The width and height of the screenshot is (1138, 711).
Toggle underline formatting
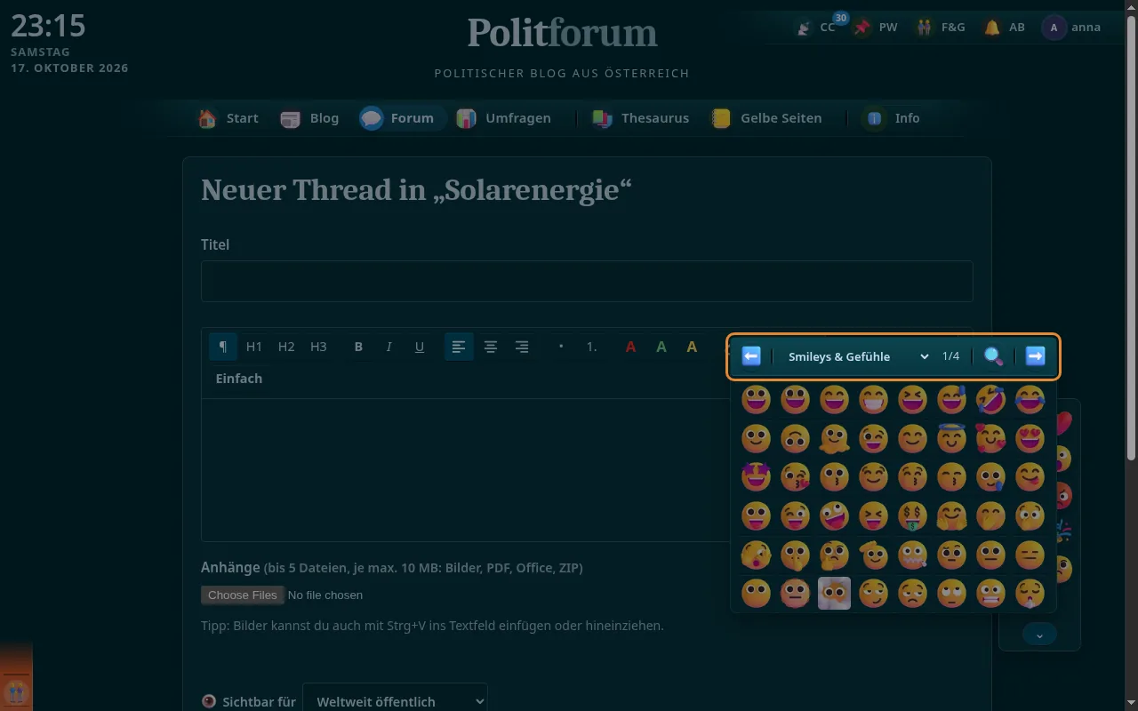pos(420,347)
